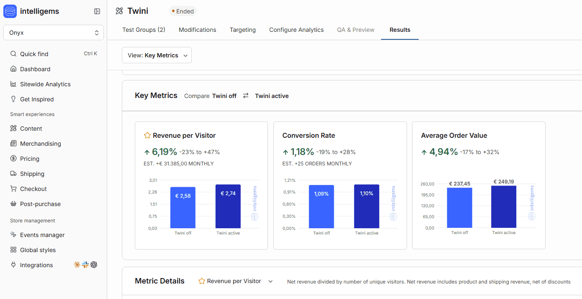Expand Metric Details Revenue per Visitor dropdown

(236, 281)
